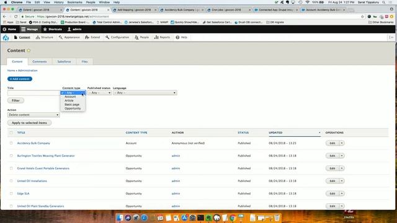Switch to Add Mapping browser tab

tap(134, 10)
